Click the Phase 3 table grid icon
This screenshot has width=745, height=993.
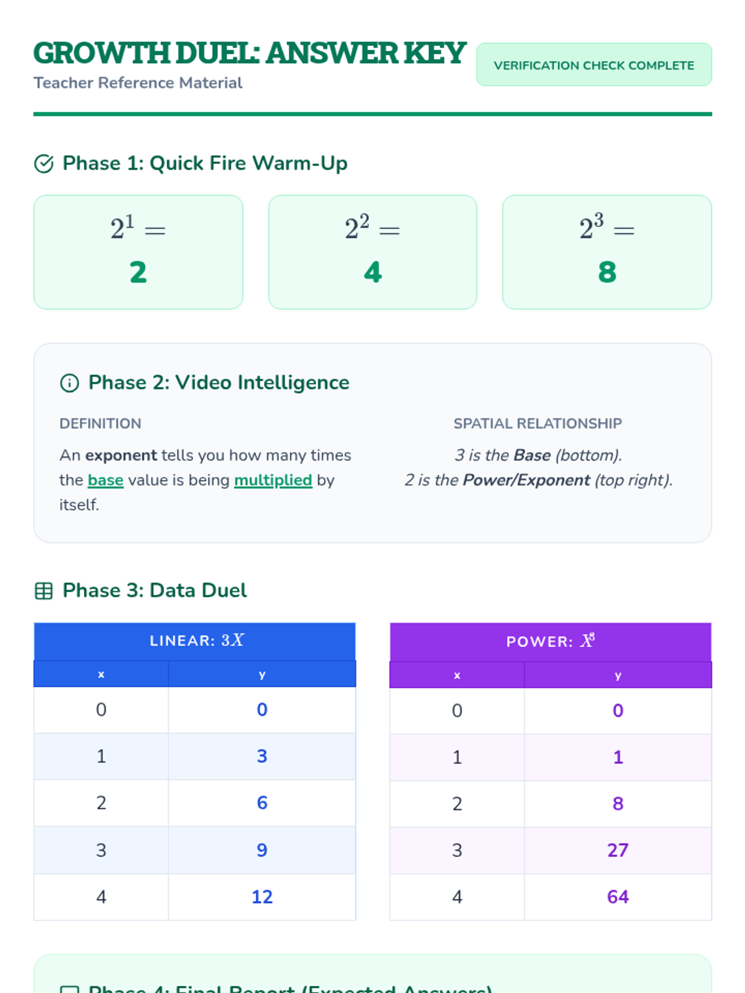(43, 591)
